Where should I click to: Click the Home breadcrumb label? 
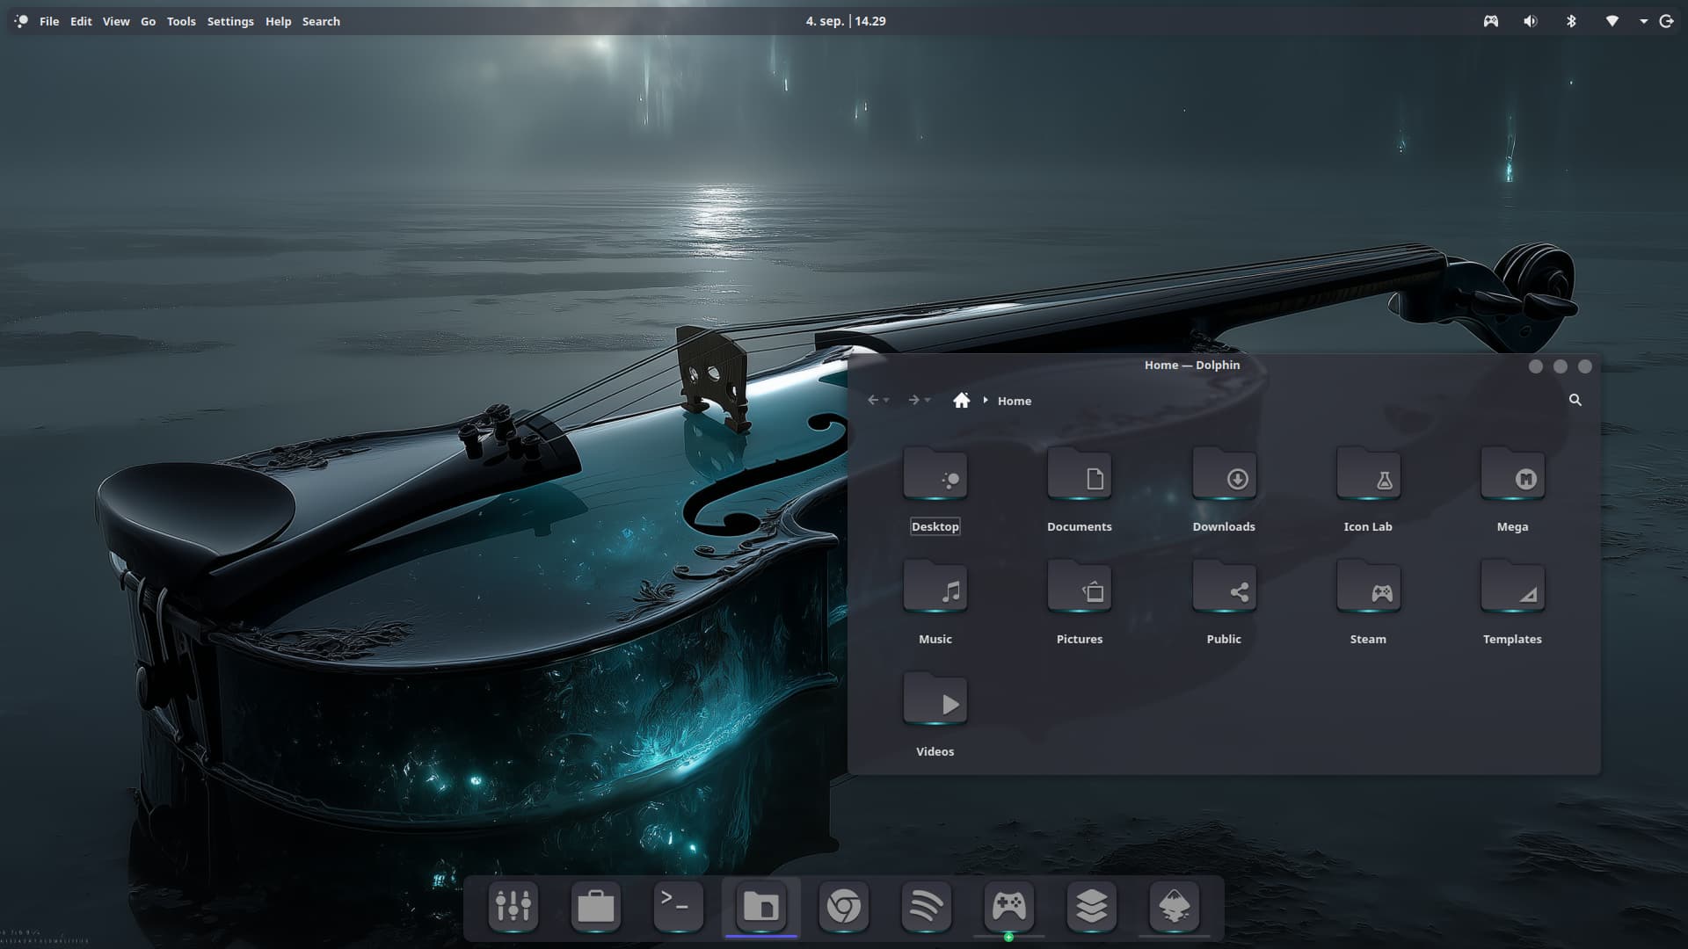pos(1014,401)
